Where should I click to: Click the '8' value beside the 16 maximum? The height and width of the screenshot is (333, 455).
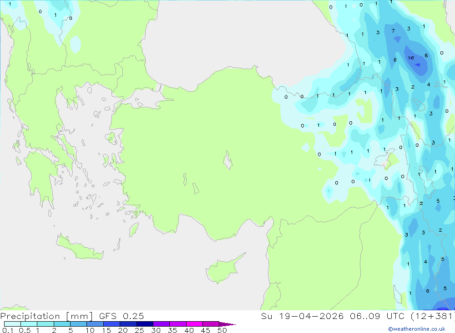coord(426,55)
